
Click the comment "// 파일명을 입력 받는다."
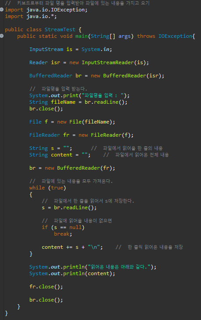coord(58,89)
